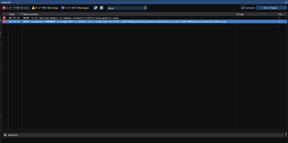This screenshot has height=143, width=288.
Task: Expand the Details section
Action: [x=5, y=135]
